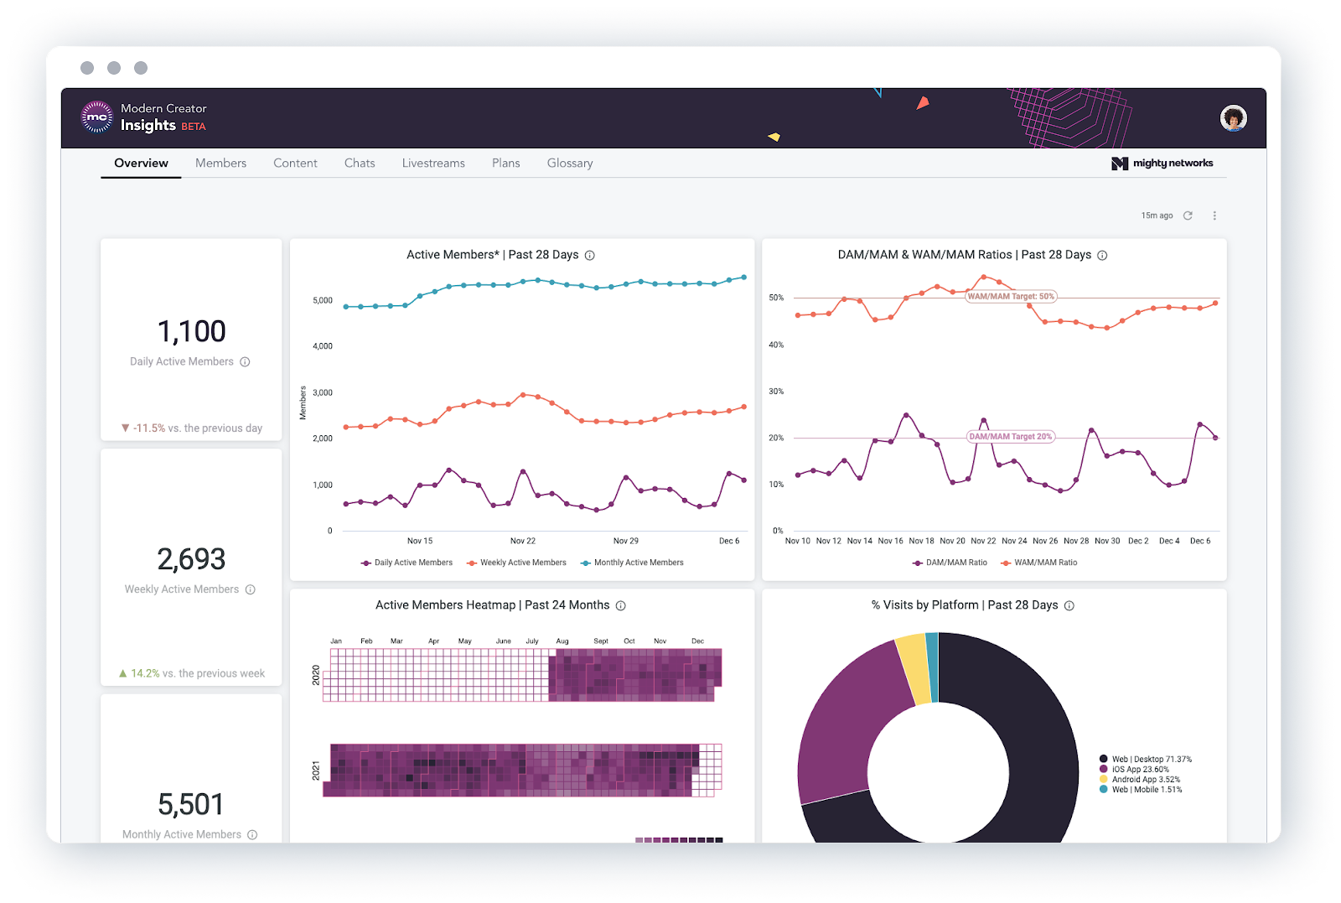Click the refresh icon beside 15m ago
This screenshot has width=1341, height=903.
click(1188, 215)
